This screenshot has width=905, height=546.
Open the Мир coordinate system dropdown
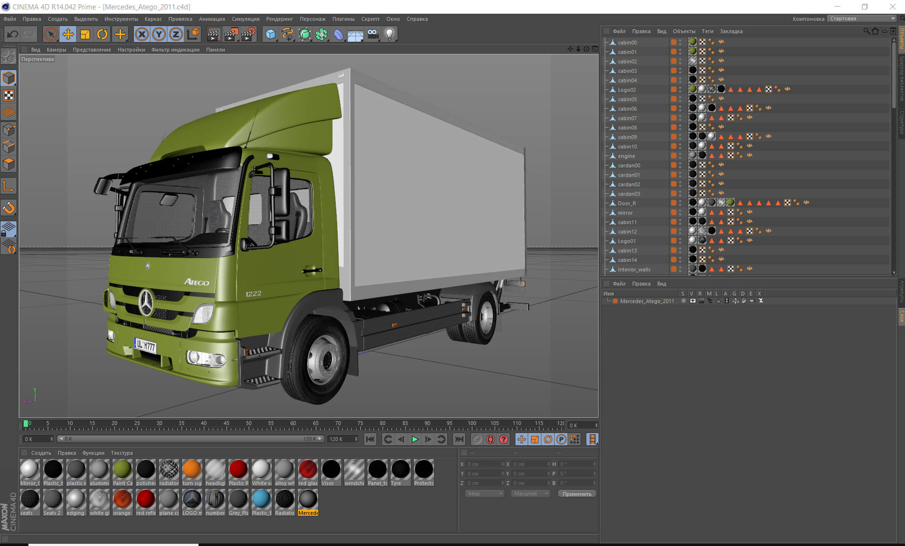(x=485, y=494)
